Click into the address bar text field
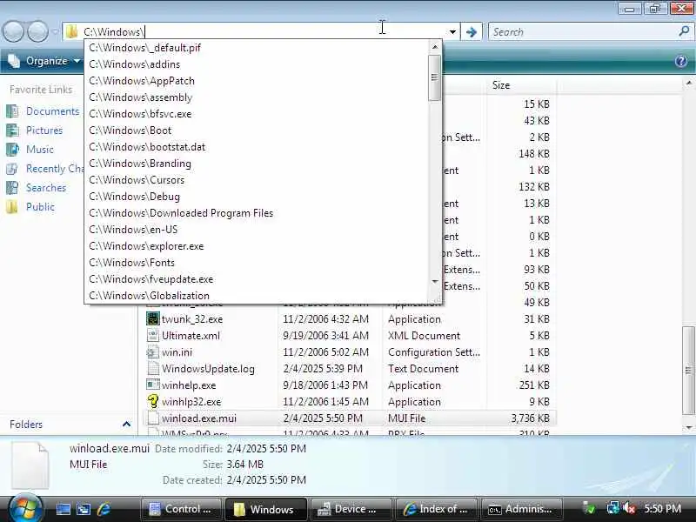 pos(262,32)
